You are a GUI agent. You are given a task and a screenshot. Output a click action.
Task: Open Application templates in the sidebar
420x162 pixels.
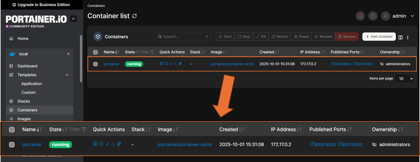tap(31, 84)
